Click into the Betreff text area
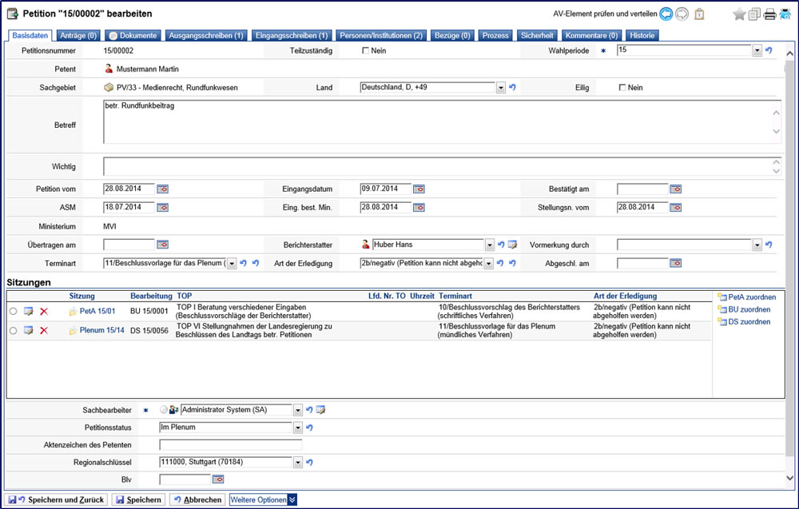This screenshot has height=509, width=799. click(x=435, y=122)
